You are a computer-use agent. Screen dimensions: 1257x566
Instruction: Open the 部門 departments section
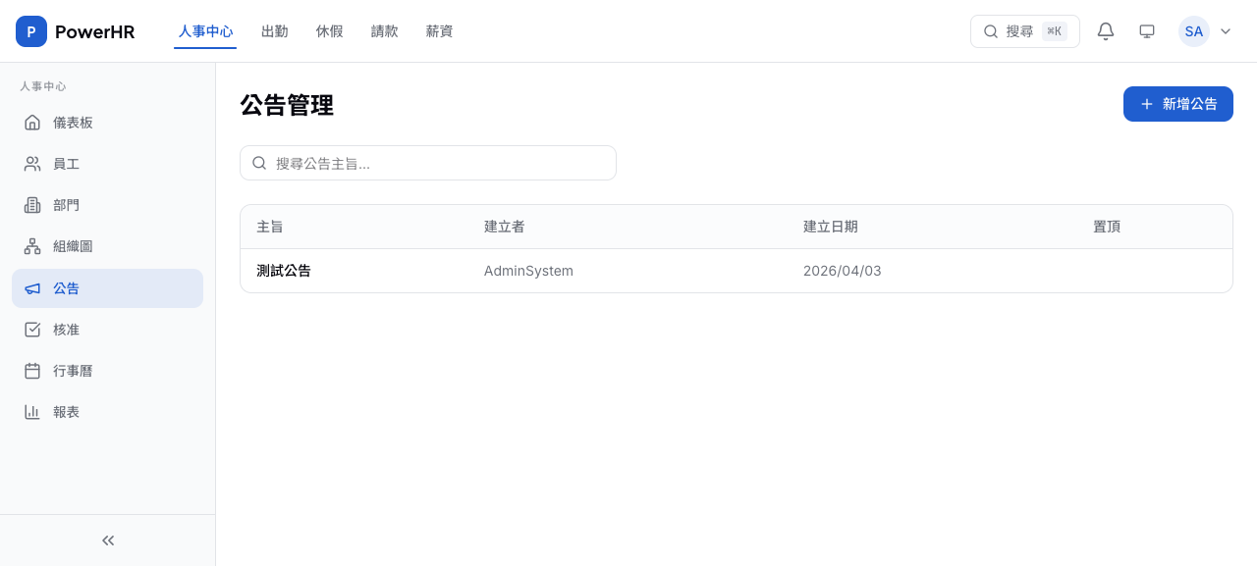click(66, 205)
